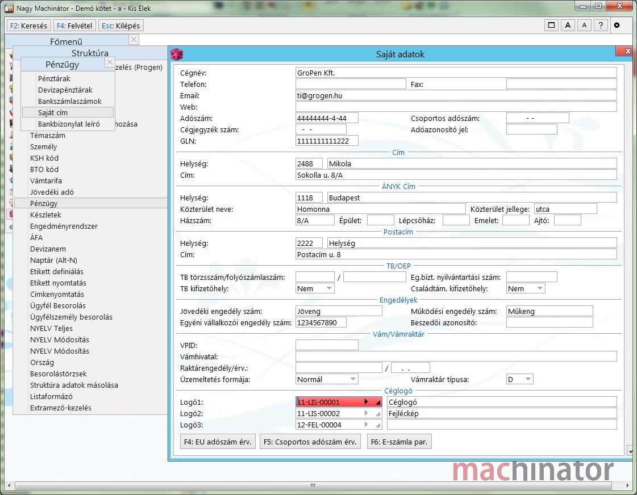This screenshot has width=637, height=495.
Task: Expand the TB kifizetőhely dropdown
Action: click(329, 288)
